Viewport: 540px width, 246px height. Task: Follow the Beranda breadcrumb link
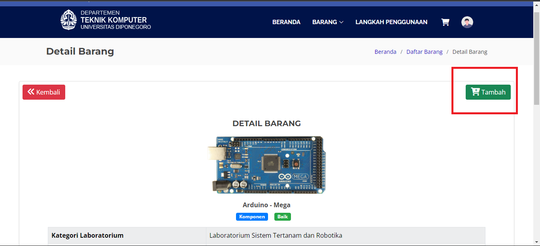[385, 52]
